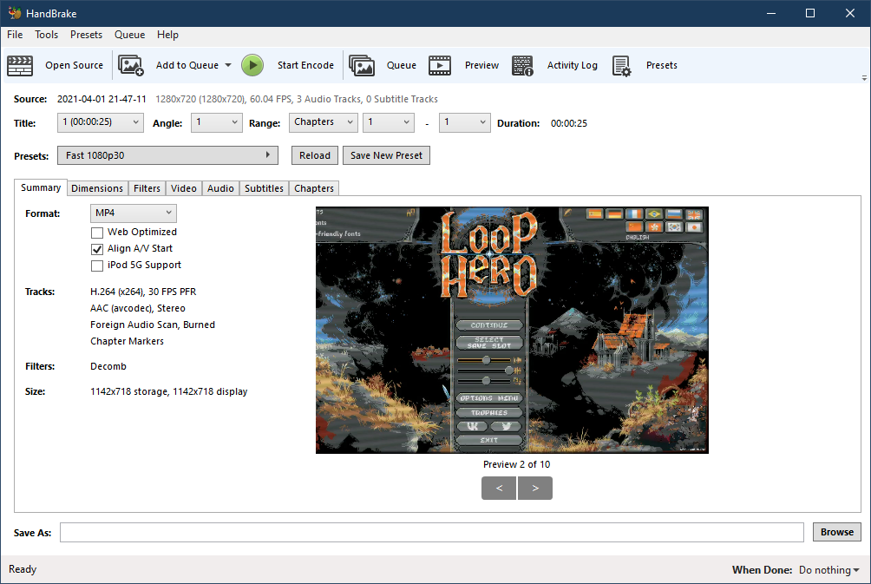Switch to the Chapters tab

(x=314, y=188)
